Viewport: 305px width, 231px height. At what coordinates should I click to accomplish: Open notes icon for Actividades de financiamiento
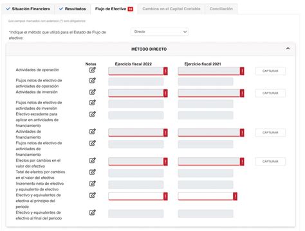tap(93, 132)
